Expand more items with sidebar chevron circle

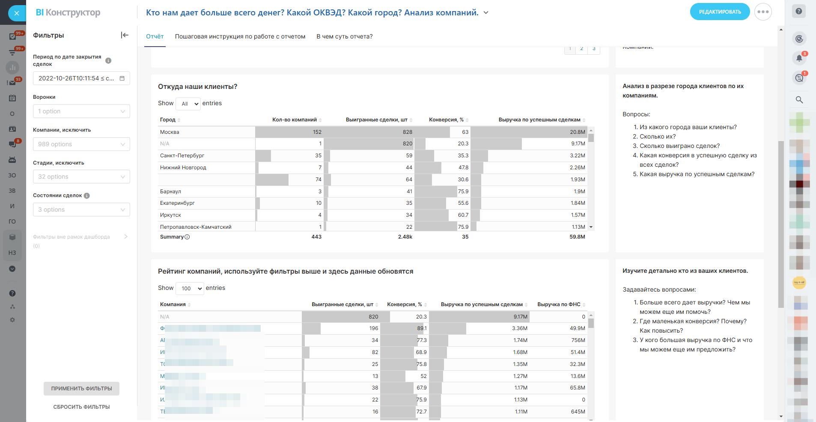coord(12,269)
